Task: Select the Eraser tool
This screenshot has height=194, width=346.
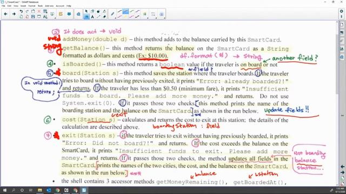Action: pyautogui.click(x=104, y=17)
